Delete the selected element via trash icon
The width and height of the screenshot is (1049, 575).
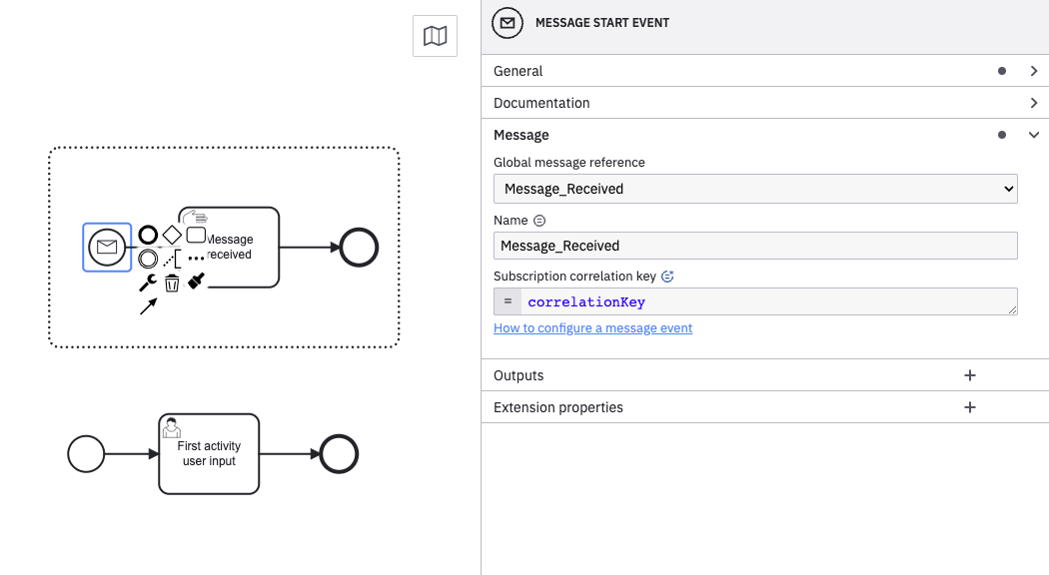click(173, 283)
